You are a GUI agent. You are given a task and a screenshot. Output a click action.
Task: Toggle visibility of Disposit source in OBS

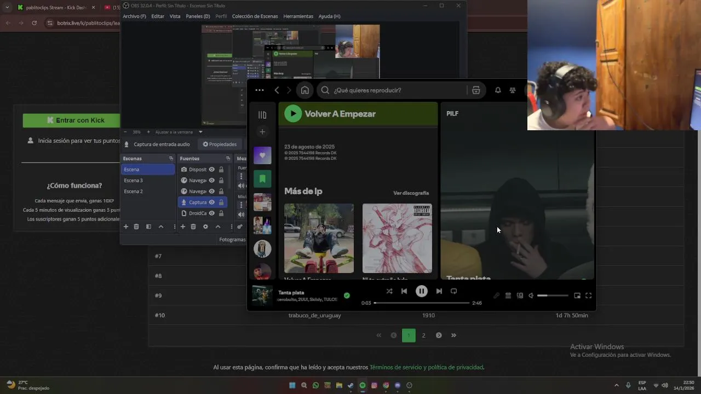(x=212, y=170)
